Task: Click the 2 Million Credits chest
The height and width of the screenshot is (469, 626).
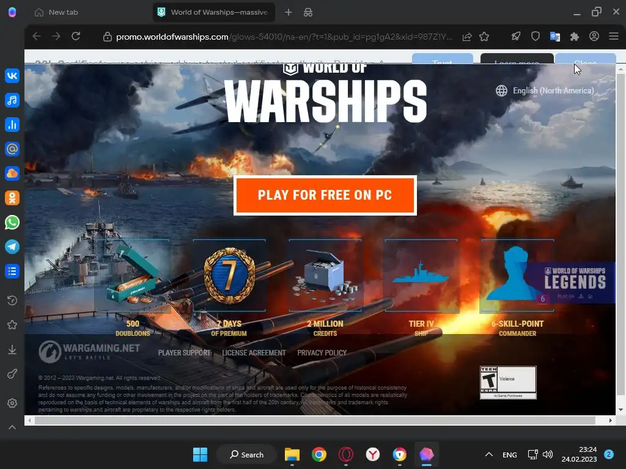Action: (x=325, y=275)
